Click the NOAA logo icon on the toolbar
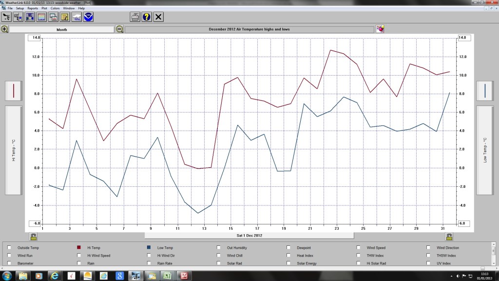This screenshot has width=499, height=281. [88, 17]
